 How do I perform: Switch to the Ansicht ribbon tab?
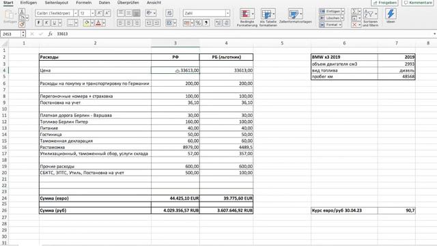(x=154, y=3)
